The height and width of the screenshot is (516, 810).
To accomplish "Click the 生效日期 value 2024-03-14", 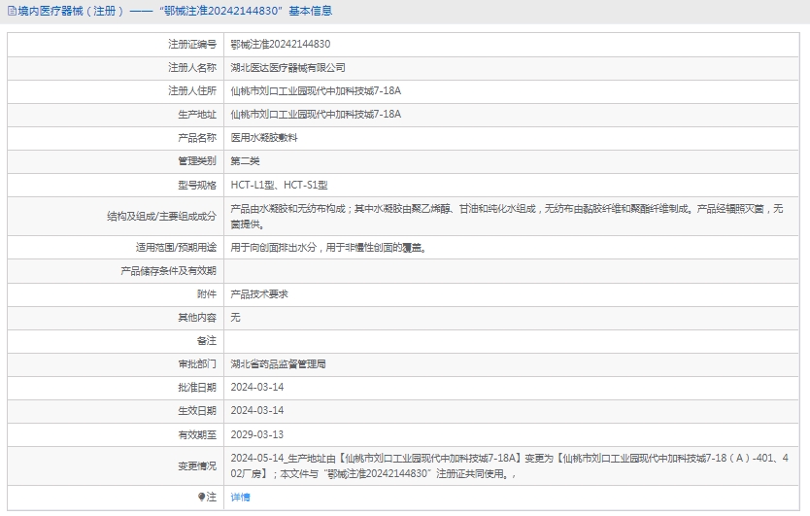I will click(x=256, y=410).
